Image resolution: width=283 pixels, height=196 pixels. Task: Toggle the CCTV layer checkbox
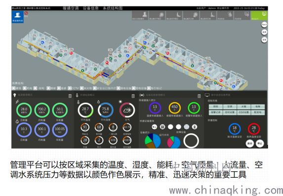[70, 88]
